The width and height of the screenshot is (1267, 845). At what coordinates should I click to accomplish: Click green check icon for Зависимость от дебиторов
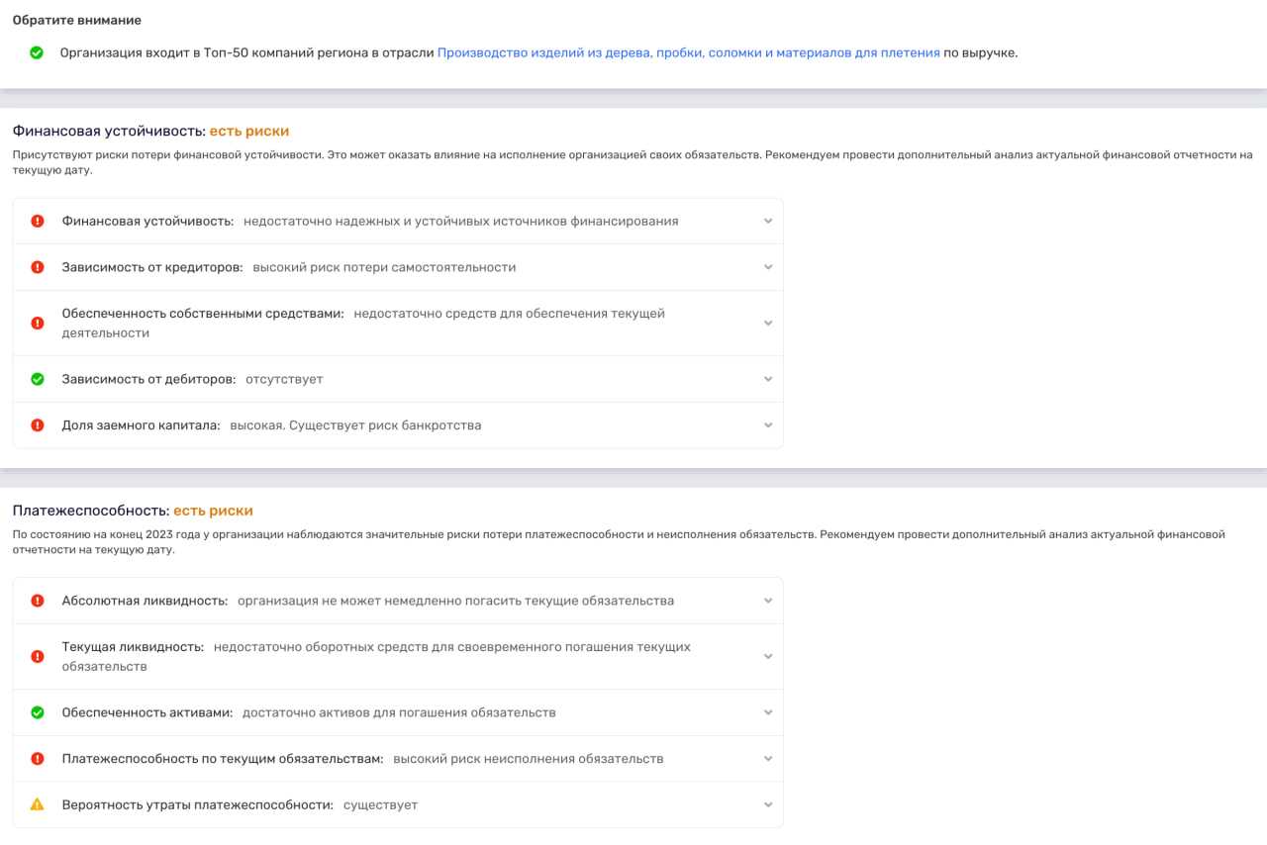38,379
